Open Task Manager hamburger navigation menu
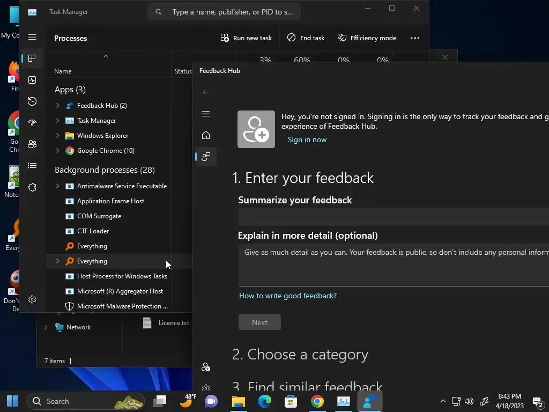549x412 pixels. pos(32,37)
